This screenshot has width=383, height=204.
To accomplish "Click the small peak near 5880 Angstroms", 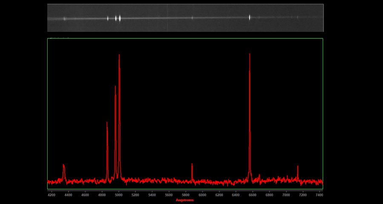I will click(192, 165).
